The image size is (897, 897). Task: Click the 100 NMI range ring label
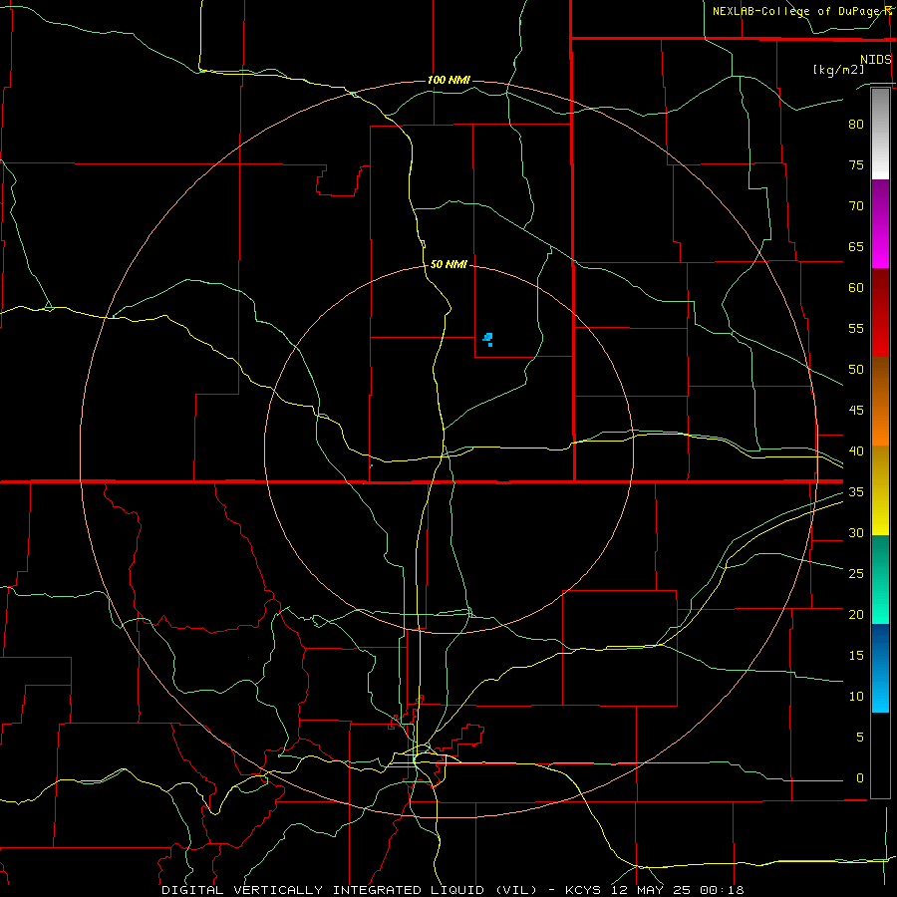pos(448,80)
